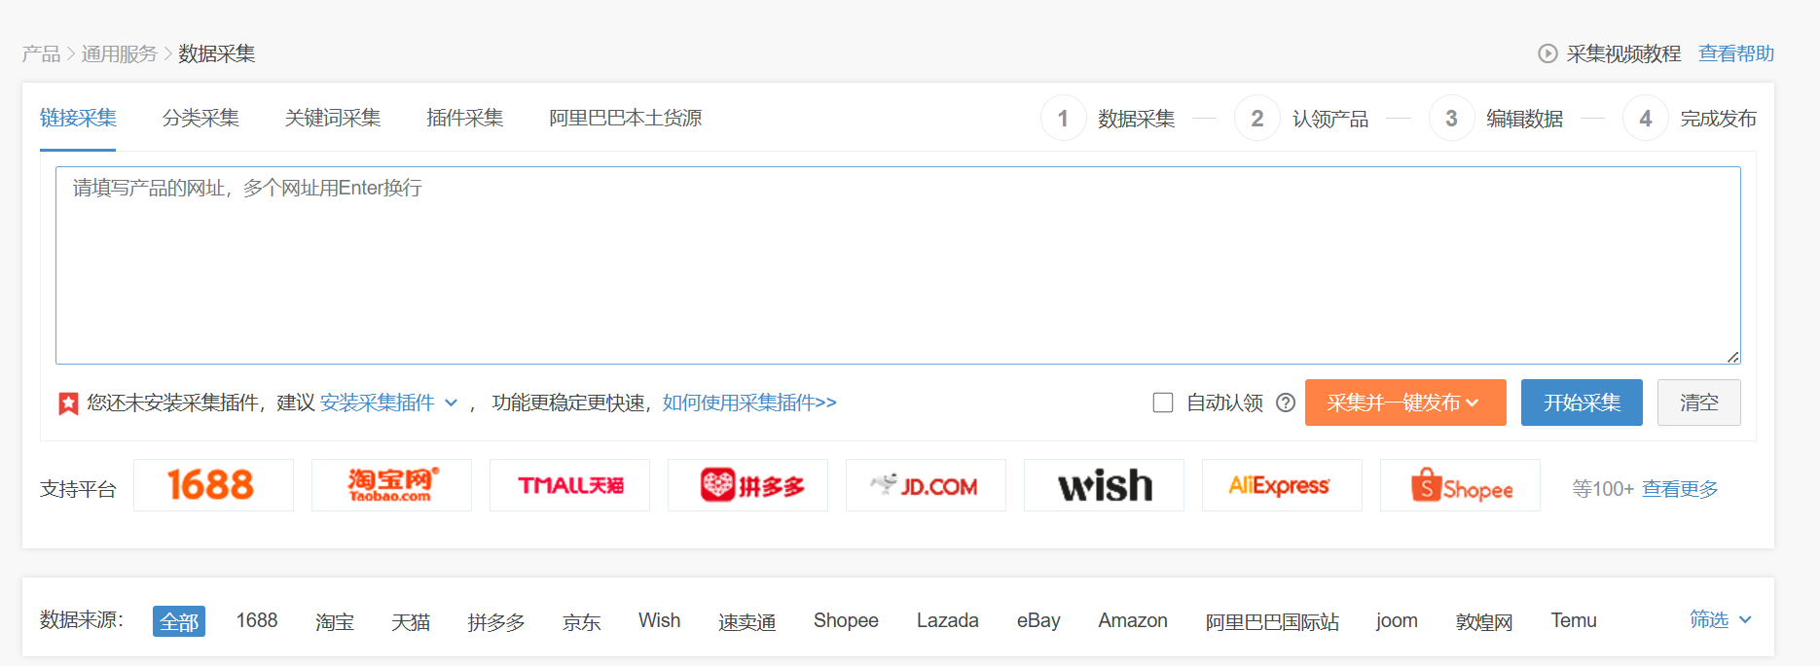Viewport: 1820px width, 666px height.
Task: Go to 产品 in breadcrumb
Action: (x=41, y=53)
